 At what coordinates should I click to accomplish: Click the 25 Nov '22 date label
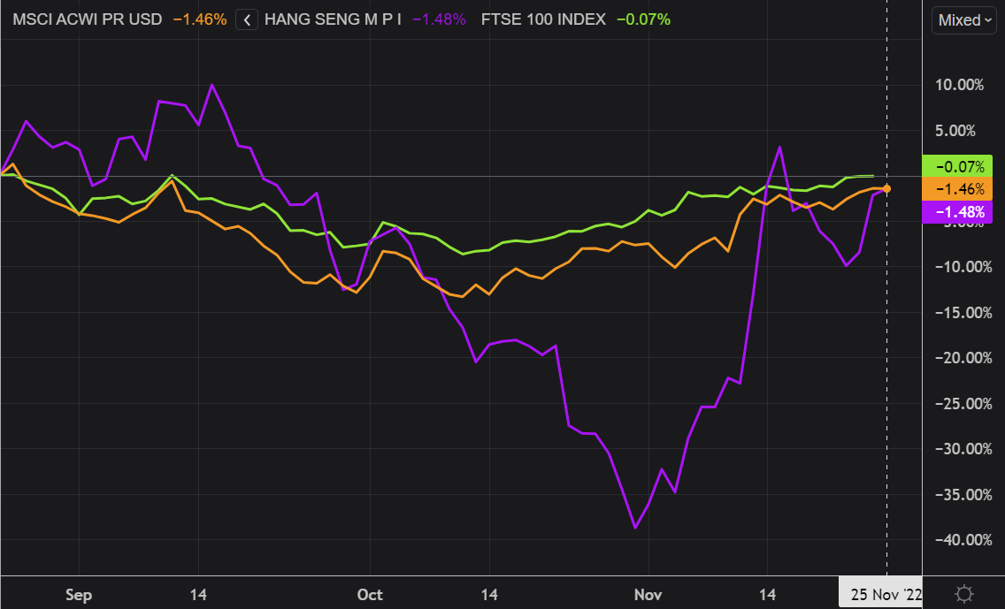coord(880,595)
